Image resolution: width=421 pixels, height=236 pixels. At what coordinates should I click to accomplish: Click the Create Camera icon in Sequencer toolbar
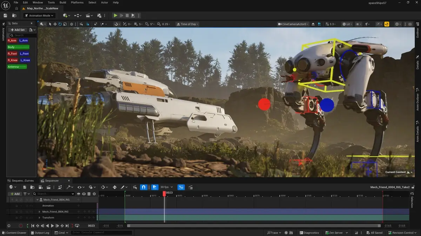(40, 187)
